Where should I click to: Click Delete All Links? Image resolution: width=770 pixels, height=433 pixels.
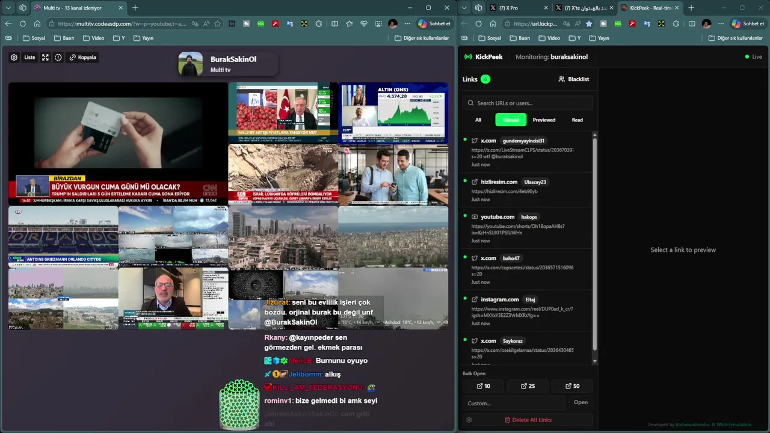(528, 420)
